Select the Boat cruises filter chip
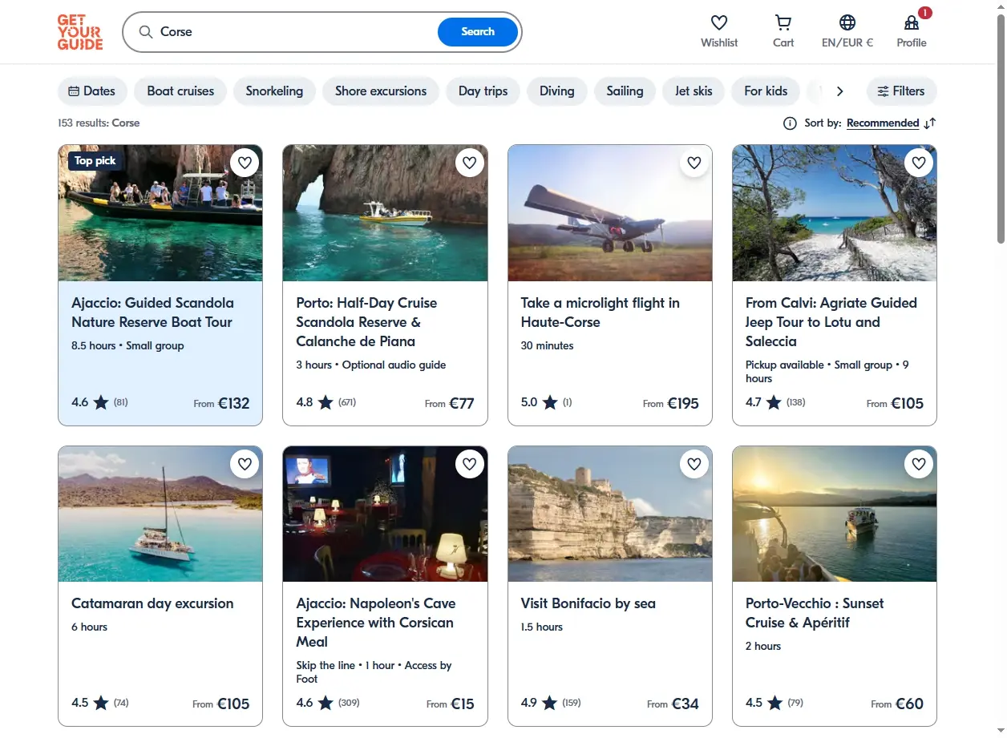Viewport: 1007px width, 738px height. click(180, 91)
